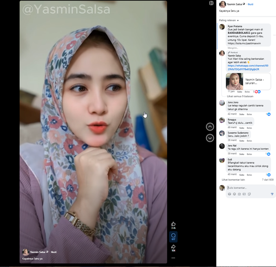Go to the previous reel with up chevron

pos(210,127)
